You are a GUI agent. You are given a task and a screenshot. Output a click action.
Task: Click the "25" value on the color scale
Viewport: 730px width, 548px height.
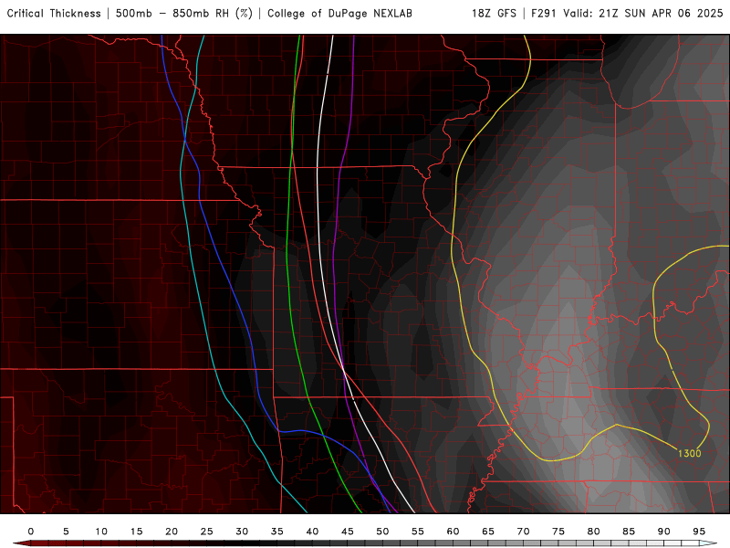coord(207,532)
